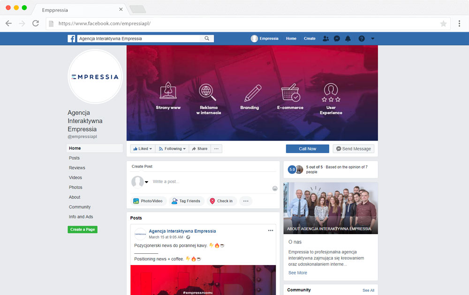Expand the account dropdown arrow in top bar
The image size is (469, 295).
click(x=373, y=38)
